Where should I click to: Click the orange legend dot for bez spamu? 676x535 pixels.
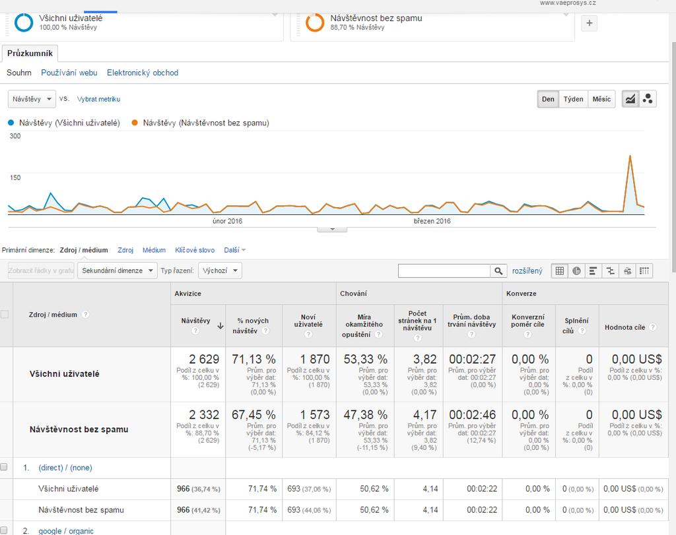(135, 123)
